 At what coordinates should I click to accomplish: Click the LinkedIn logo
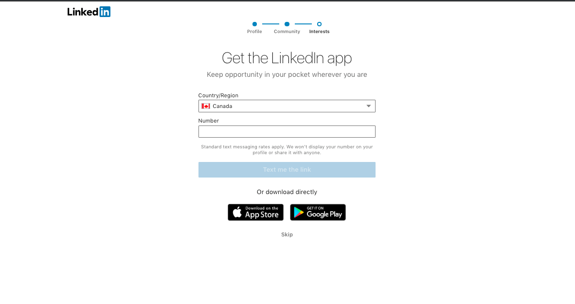[x=89, y=12]
